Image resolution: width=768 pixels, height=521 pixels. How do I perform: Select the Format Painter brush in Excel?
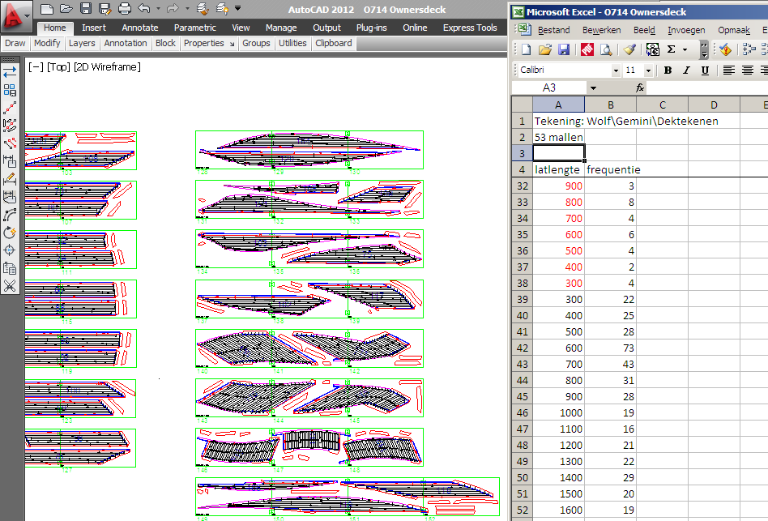pyautogui.click(x=629, y=50)
